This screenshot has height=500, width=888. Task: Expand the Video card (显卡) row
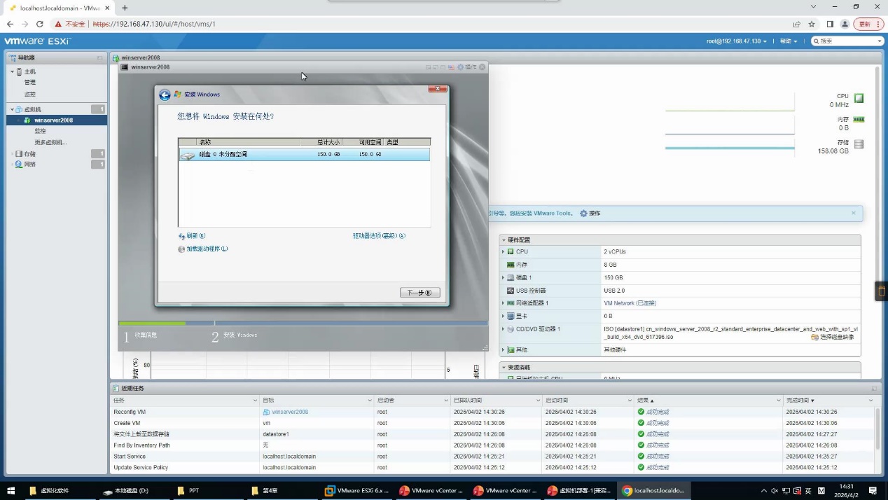tap(503, 316)
